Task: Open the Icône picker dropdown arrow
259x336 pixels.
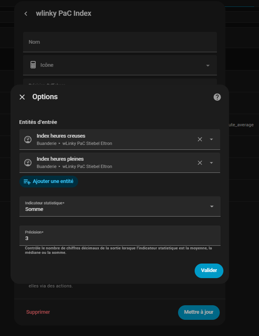Action: [208, 66]
